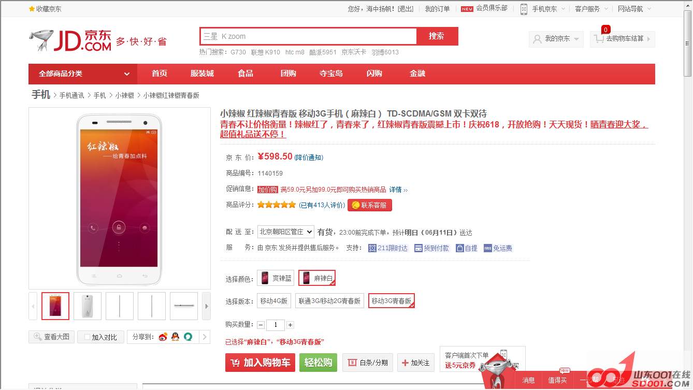Increase purchase quantity with plus button

[x=290, y=325]
